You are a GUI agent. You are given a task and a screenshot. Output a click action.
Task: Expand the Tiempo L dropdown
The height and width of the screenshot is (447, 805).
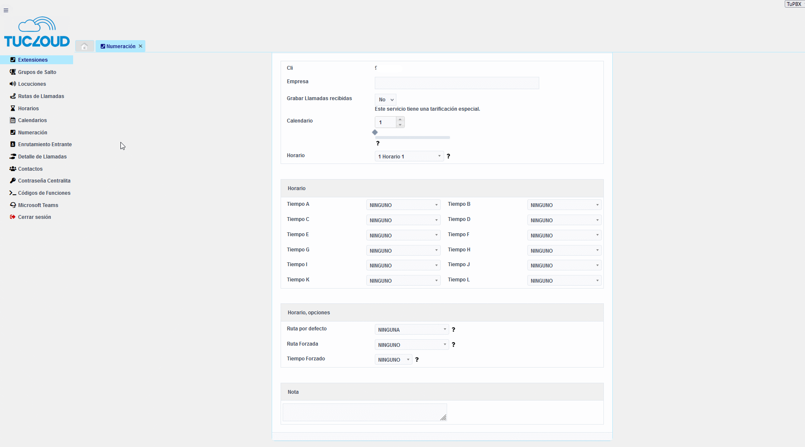(564, 281)
